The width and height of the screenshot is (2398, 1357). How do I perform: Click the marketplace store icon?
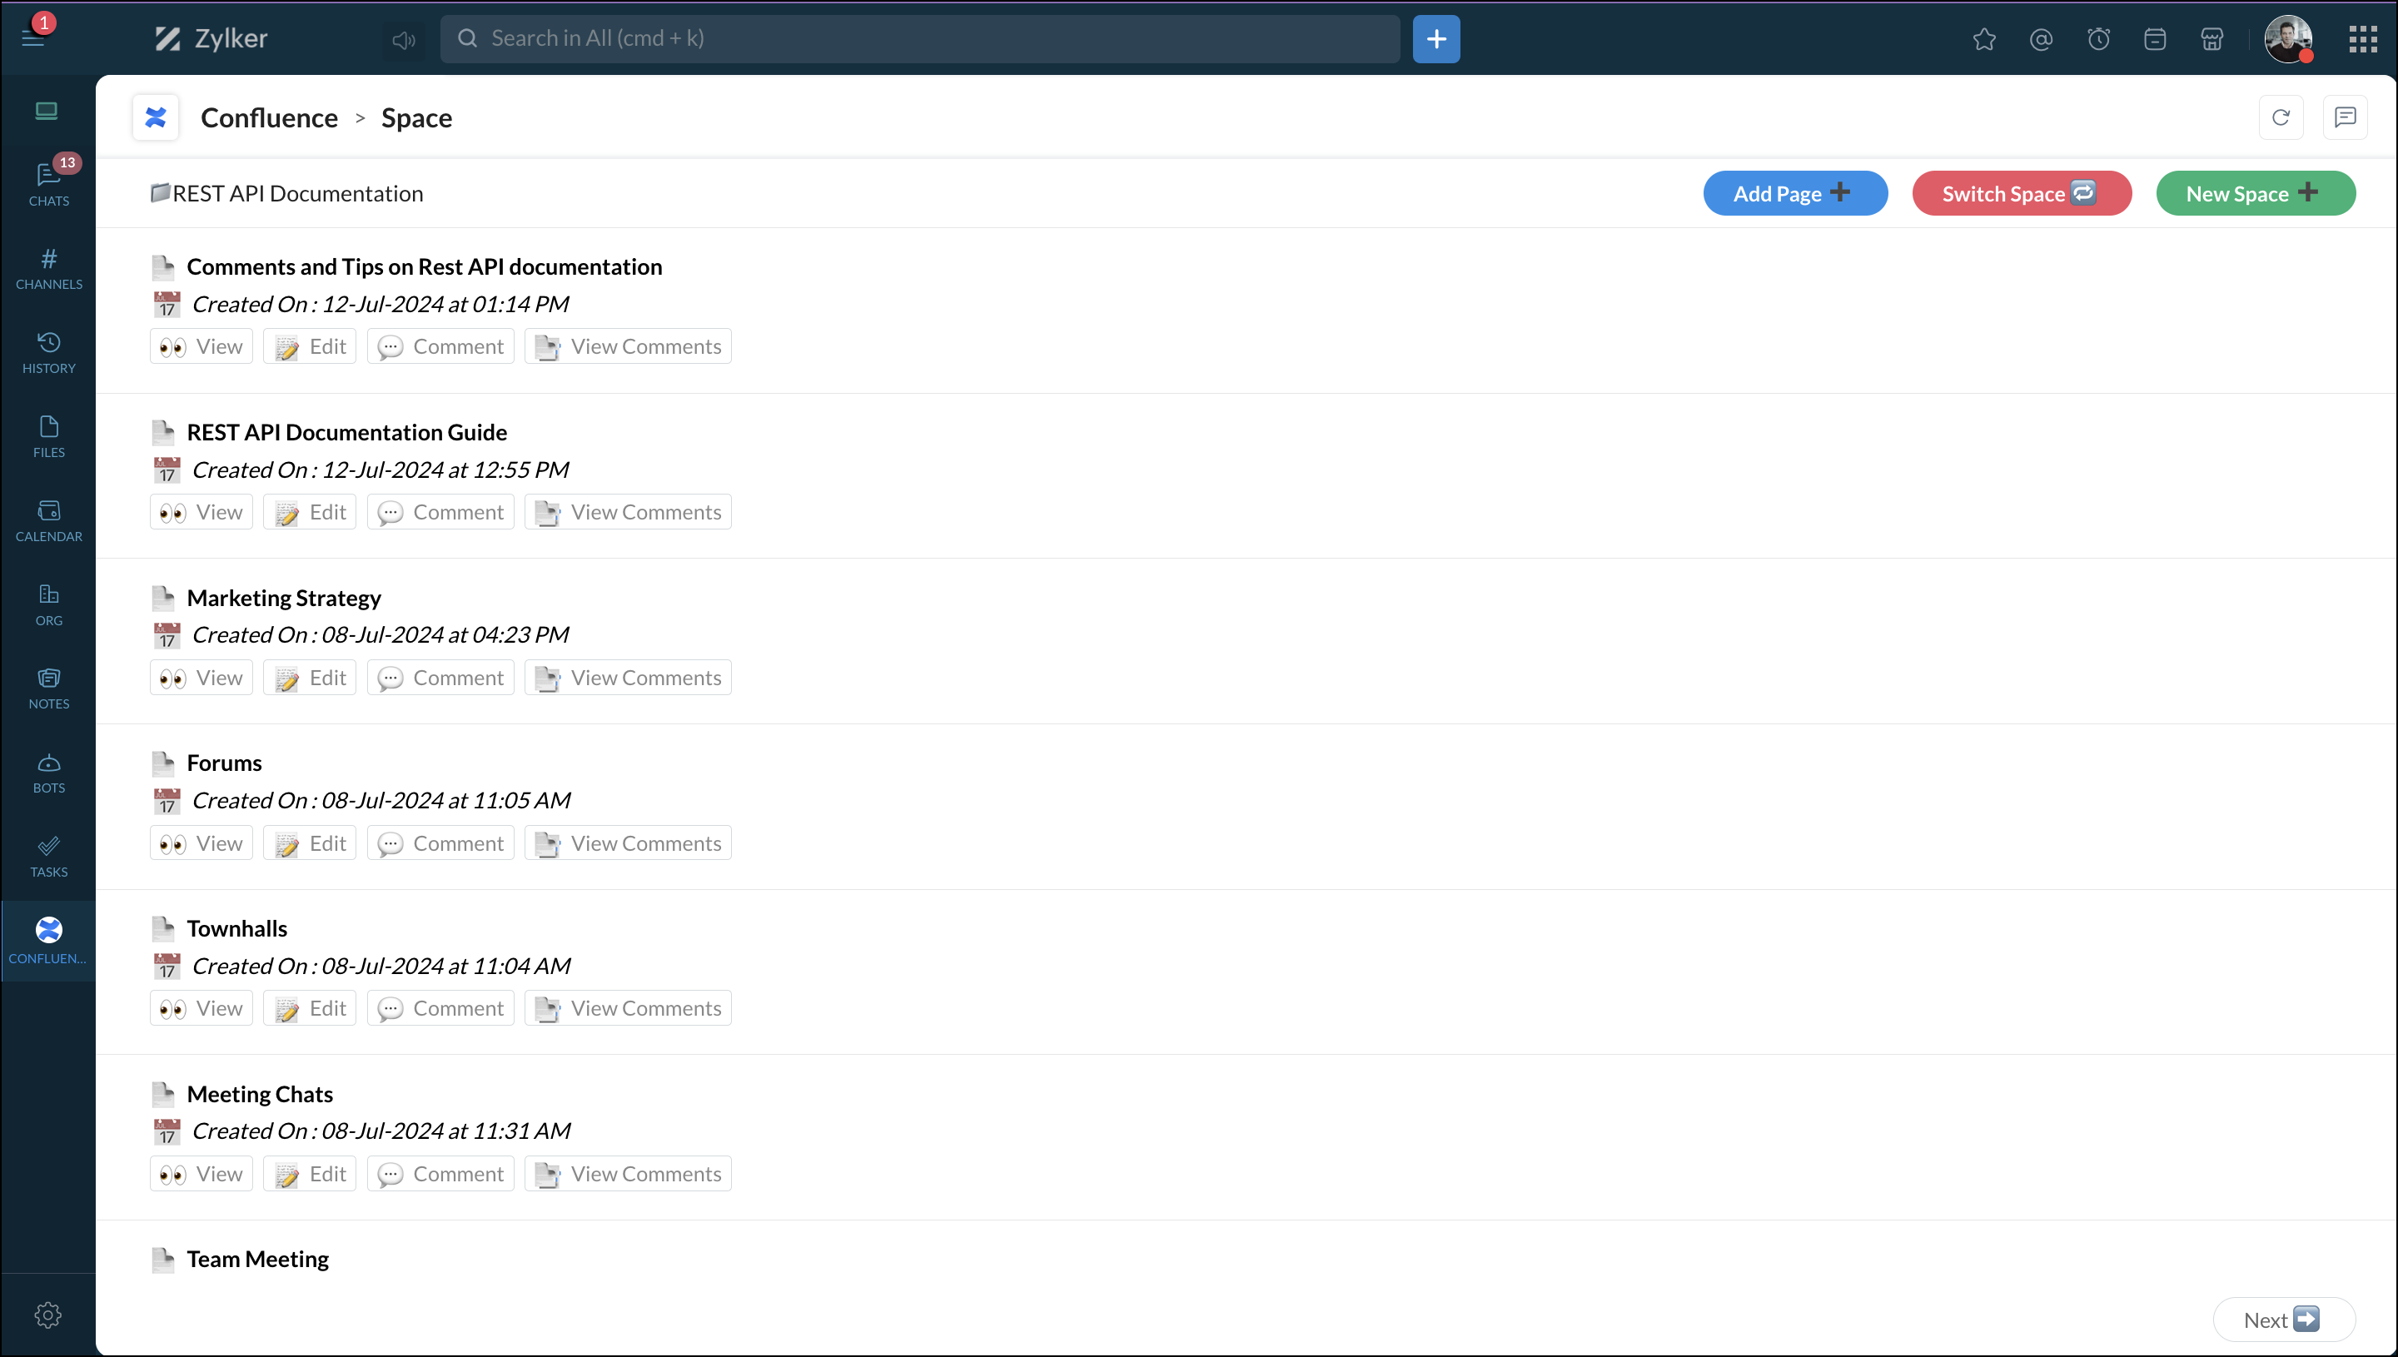click(x=2211, y=39)
